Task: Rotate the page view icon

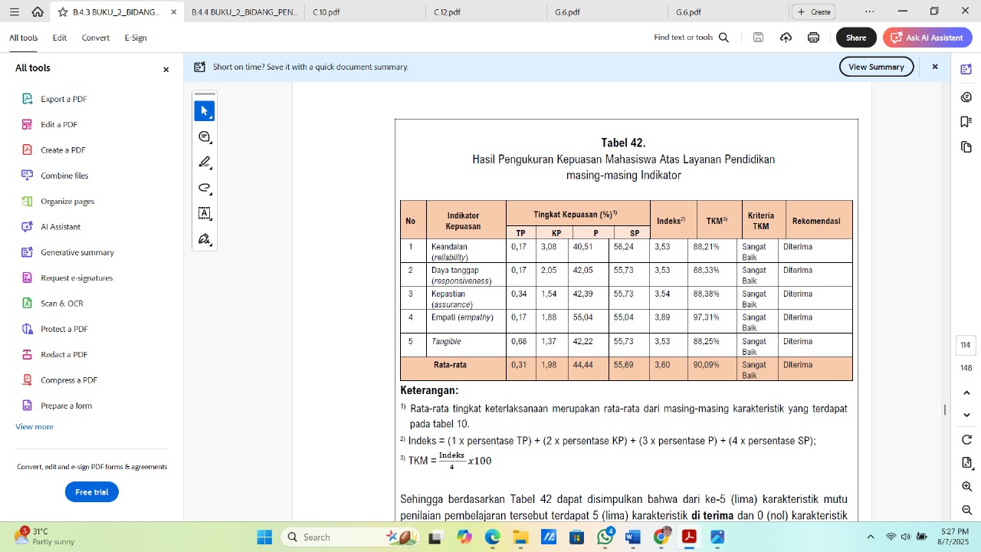Action: [x=966, y=439]
